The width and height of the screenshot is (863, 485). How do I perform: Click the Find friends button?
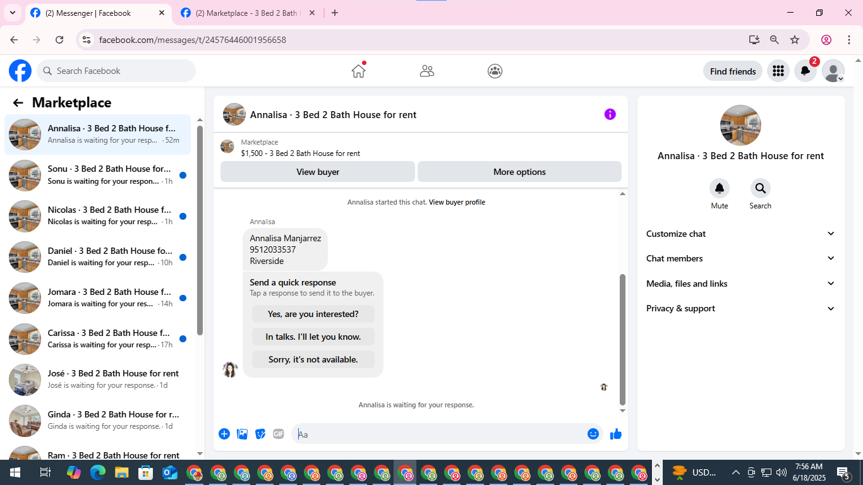click(733, 71)
